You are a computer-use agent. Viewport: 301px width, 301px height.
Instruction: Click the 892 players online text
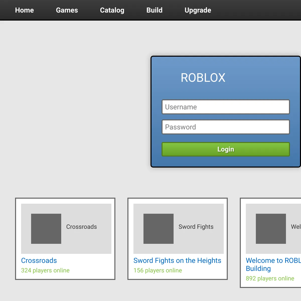click(x=270, y=278)
